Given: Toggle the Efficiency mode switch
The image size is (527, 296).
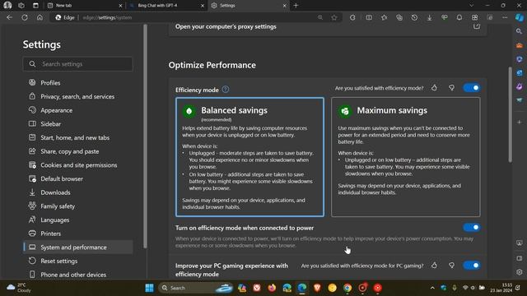Looking at the screenshot, I should point(472,88).
